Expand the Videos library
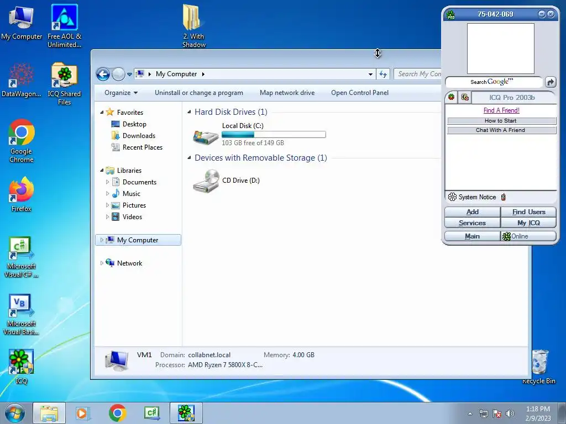Screen dimensions: 566x424 tap(107, 216)
